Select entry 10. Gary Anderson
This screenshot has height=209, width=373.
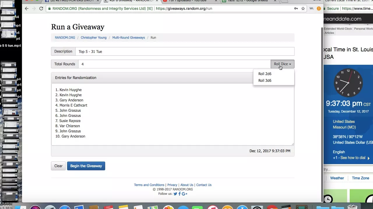pyautogui.click(x=70, y=136)
